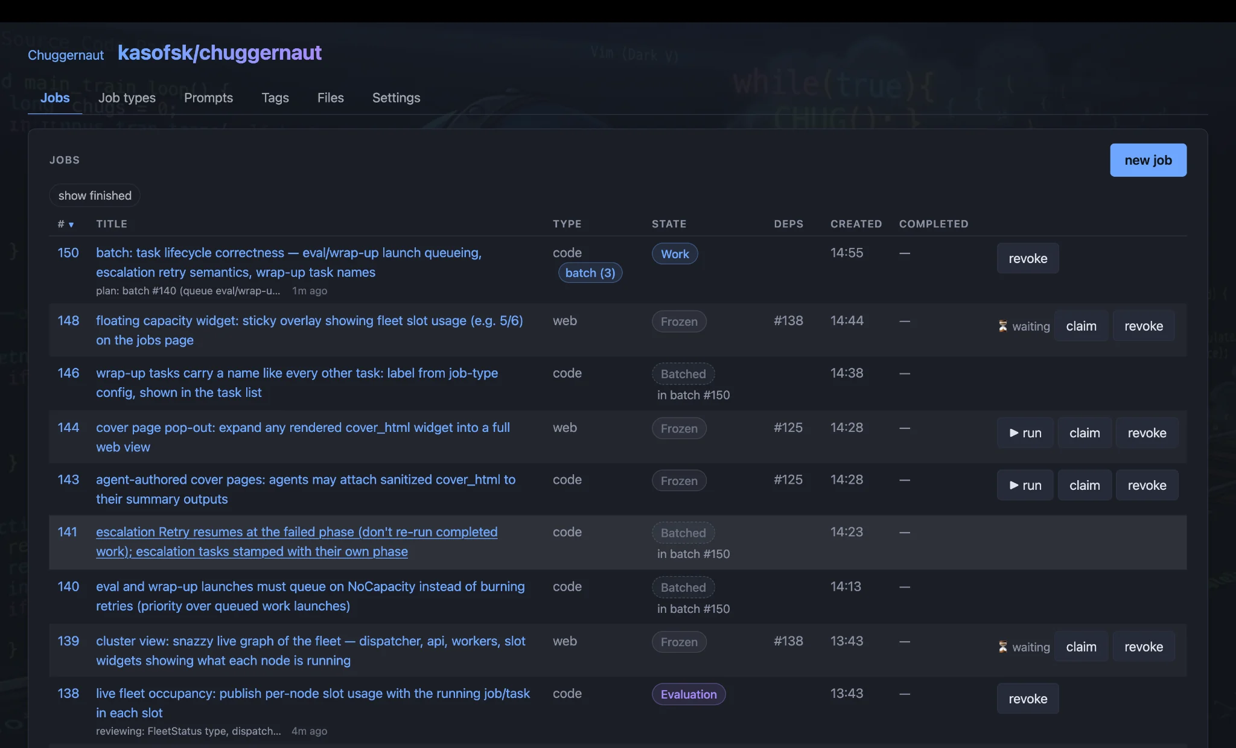This screenshot has width=1236, height=748.
Task: Run job 143 agent-authored cover pages
Action: point(1025,486)
